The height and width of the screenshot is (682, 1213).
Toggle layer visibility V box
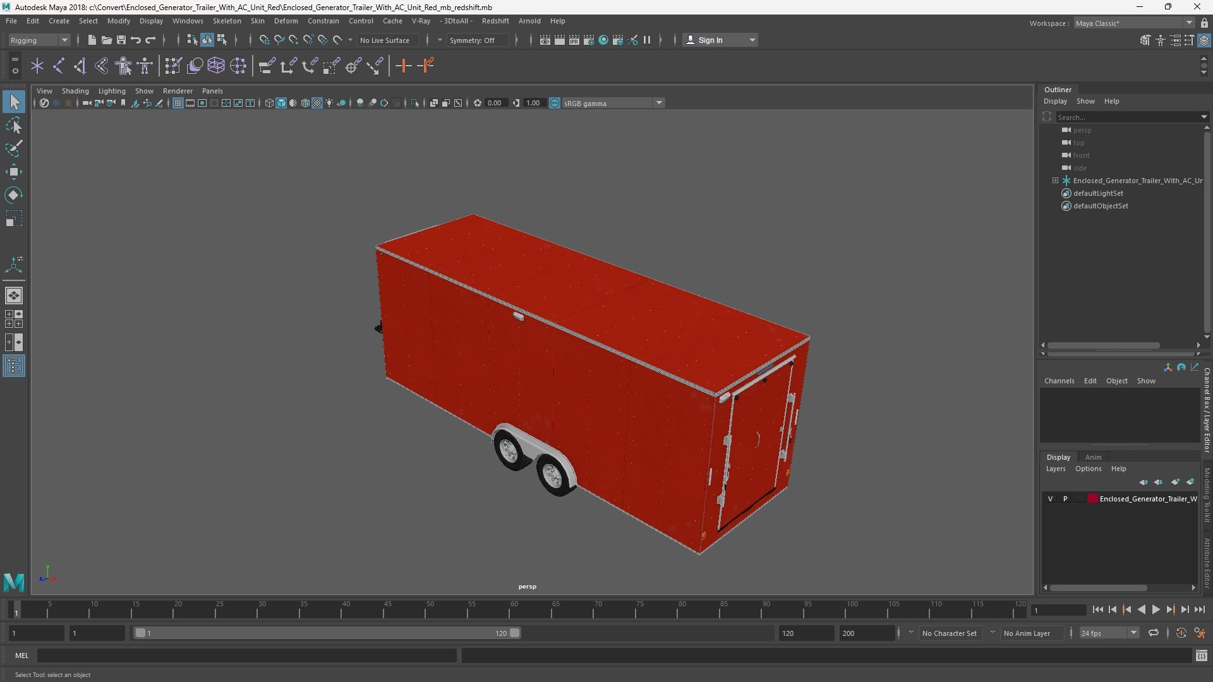pyautogui.click(x=1050, y=499)
